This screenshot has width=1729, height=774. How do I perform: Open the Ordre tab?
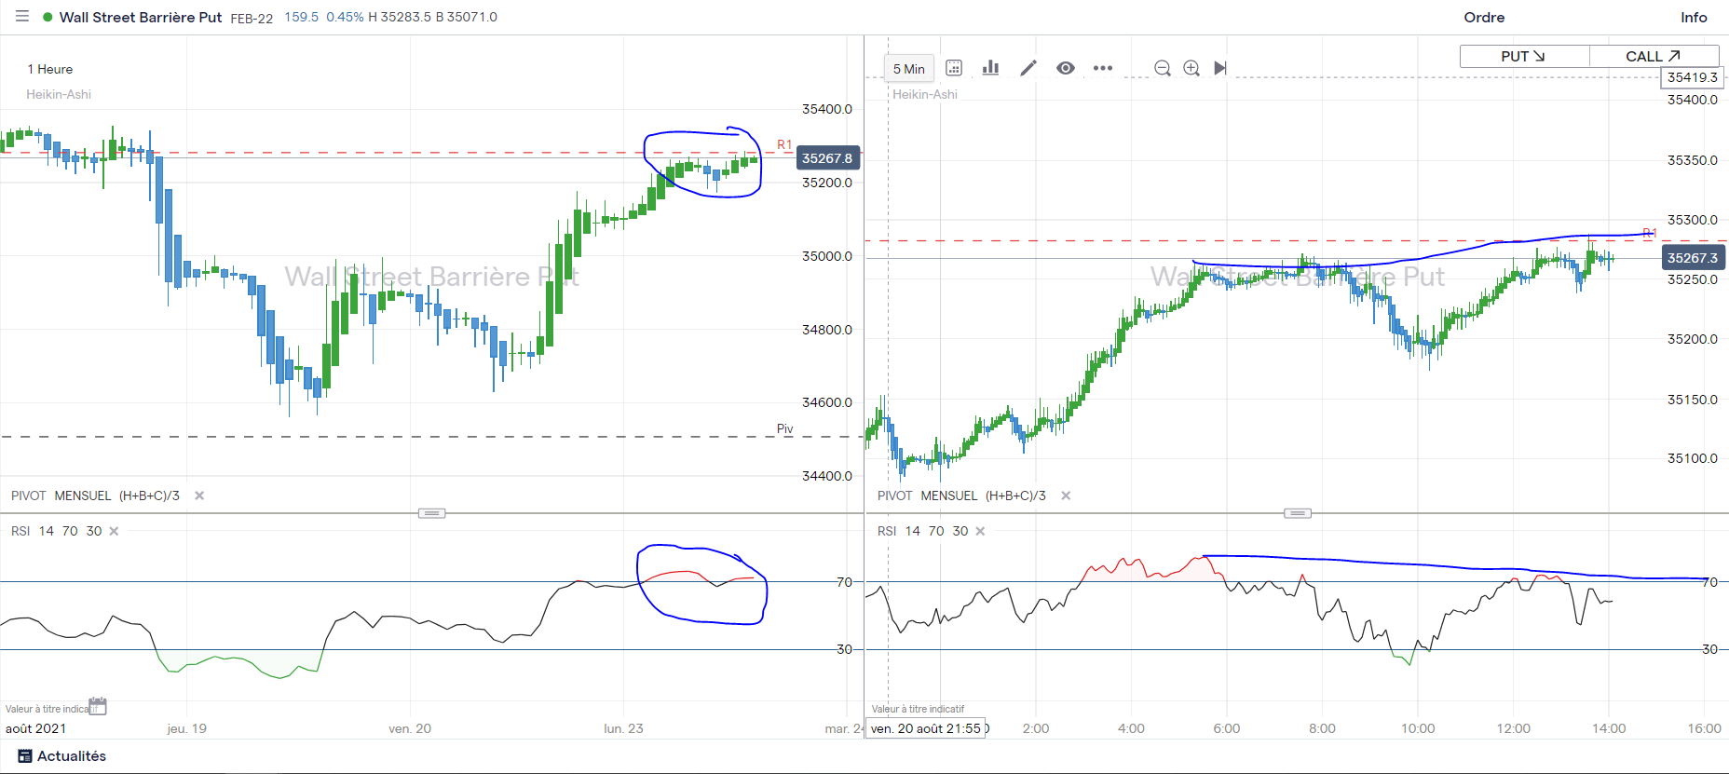pyautogui.click(x=1484, y=18)
